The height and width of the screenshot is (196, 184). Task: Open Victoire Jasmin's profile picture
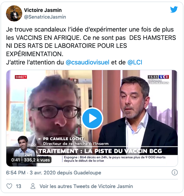[14, 13]
